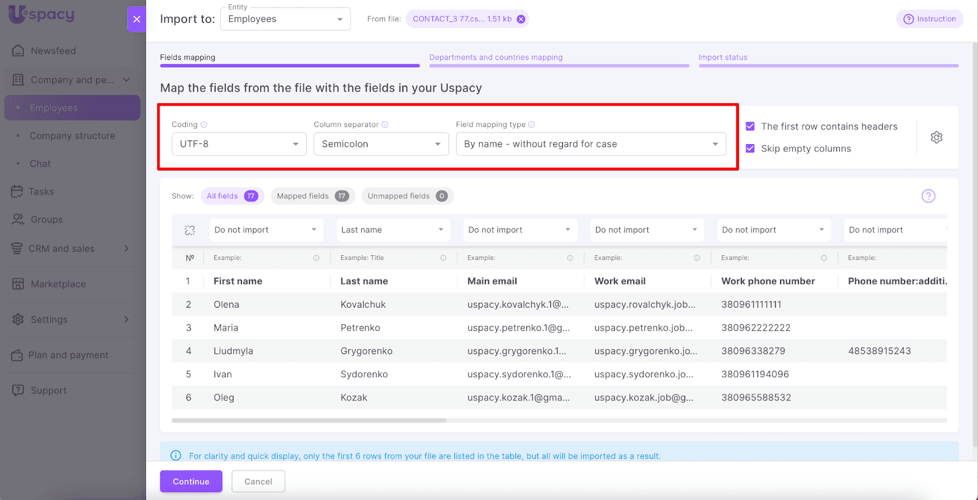Switch to Departments and countries mapping tab
The height and width of the screenshot is (500, 978).
(496, 57)
